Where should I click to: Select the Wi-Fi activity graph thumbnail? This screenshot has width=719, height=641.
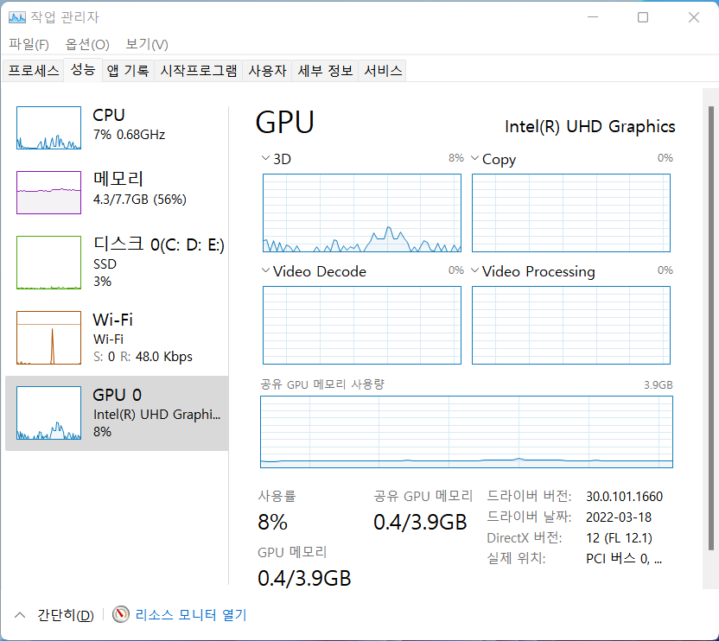click(x=48, y=338)
